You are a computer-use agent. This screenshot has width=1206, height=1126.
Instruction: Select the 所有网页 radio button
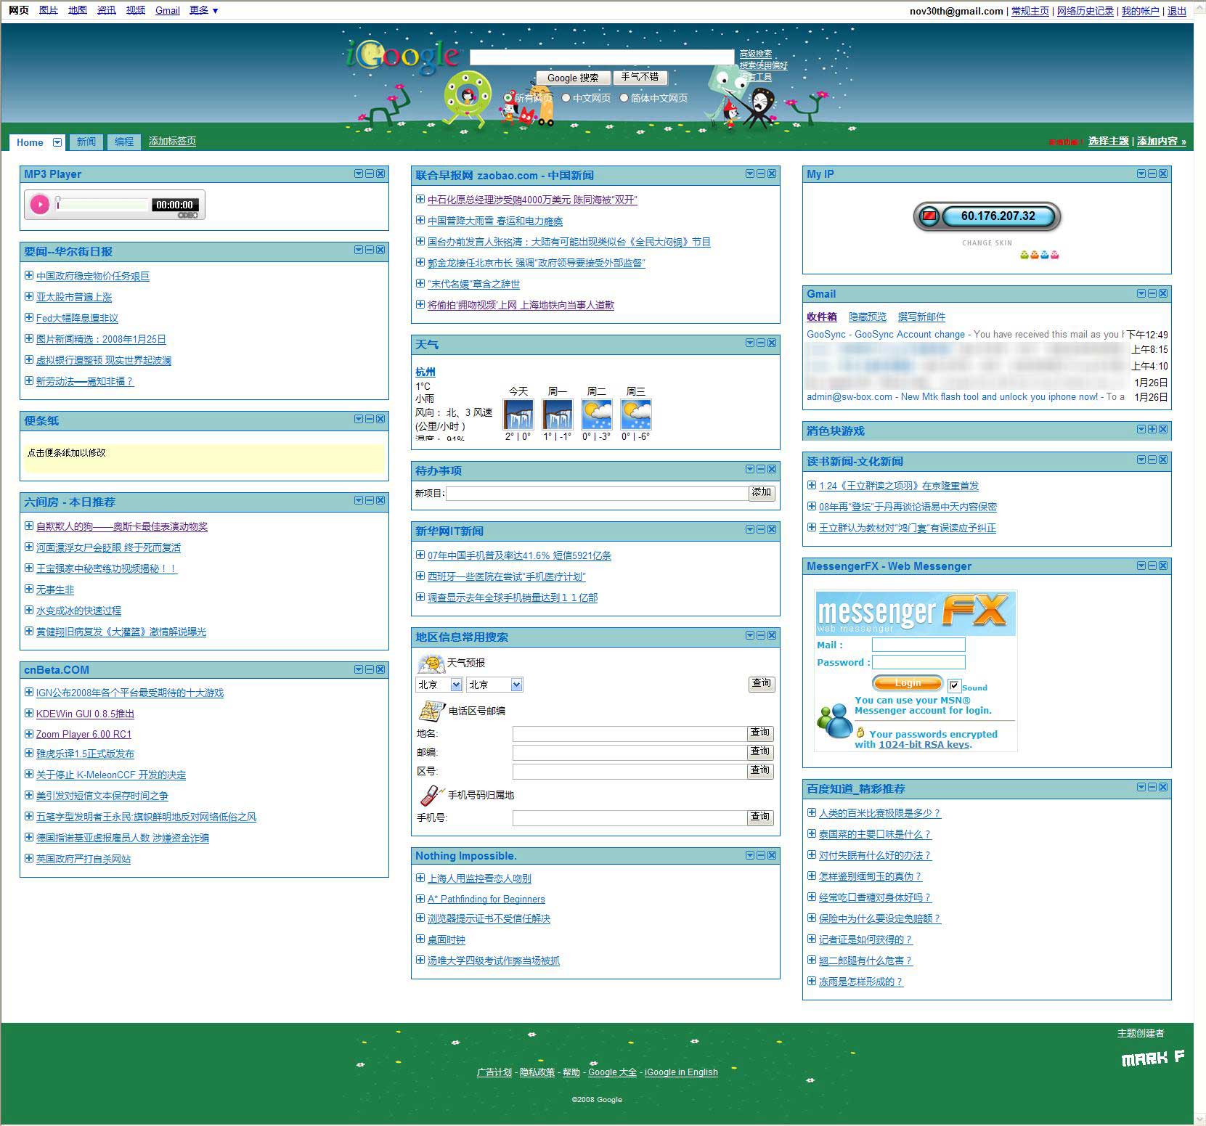pyautogui.click(x=508, y=98)
